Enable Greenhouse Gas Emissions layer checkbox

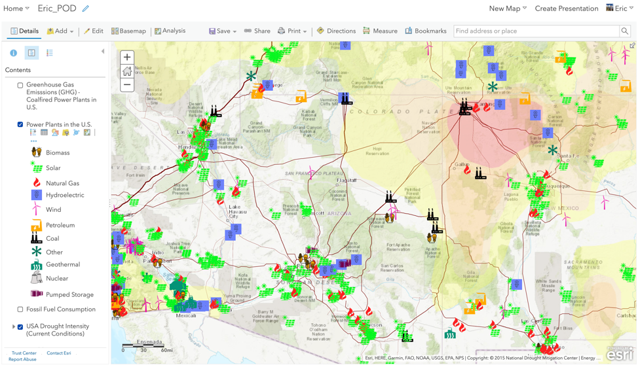click(20, 85)
